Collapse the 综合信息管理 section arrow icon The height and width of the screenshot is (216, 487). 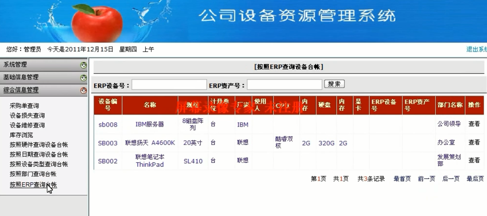coord(84,90)
